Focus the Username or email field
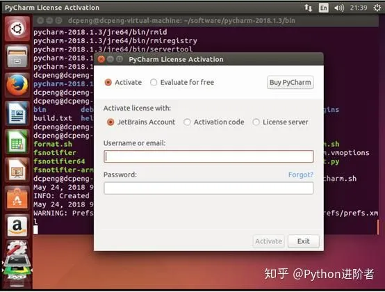This screenshot has height=292, width=385. pos(208,156)
